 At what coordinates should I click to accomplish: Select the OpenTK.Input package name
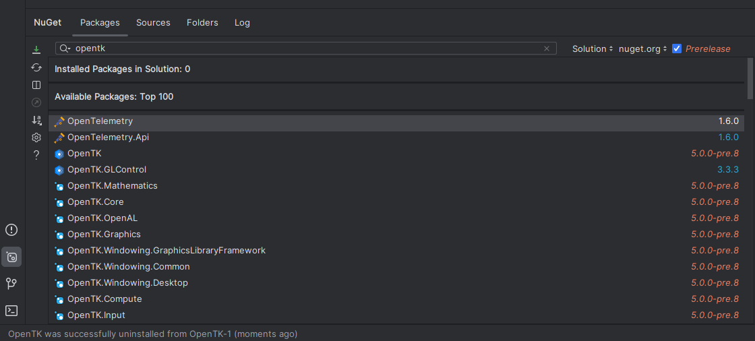(x=96, y=315)
